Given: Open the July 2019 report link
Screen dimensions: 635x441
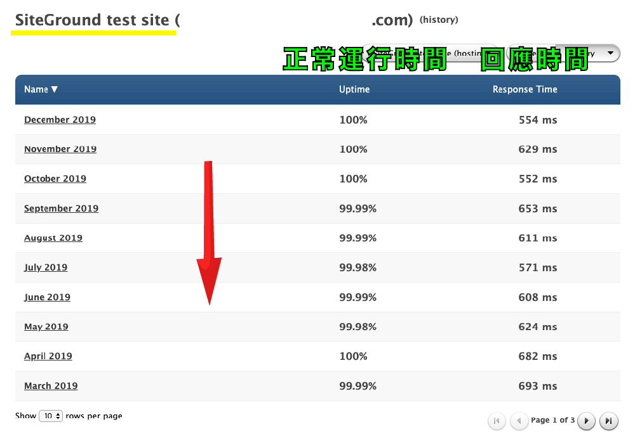Looking at the screenshot, I should [46, 267].
